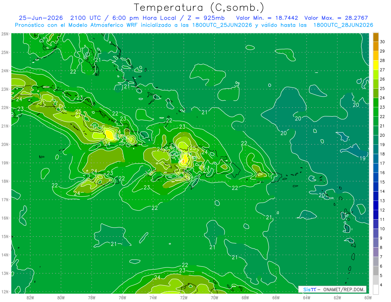391x302 pixels.
Task: Click the longitude label '72W'
Action: coord(184,298)
